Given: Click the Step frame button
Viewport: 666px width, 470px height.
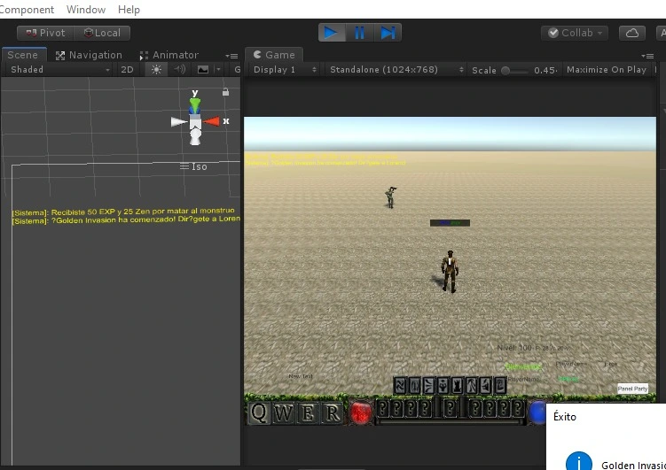Looking at the screenshot, I should (388, 33).
